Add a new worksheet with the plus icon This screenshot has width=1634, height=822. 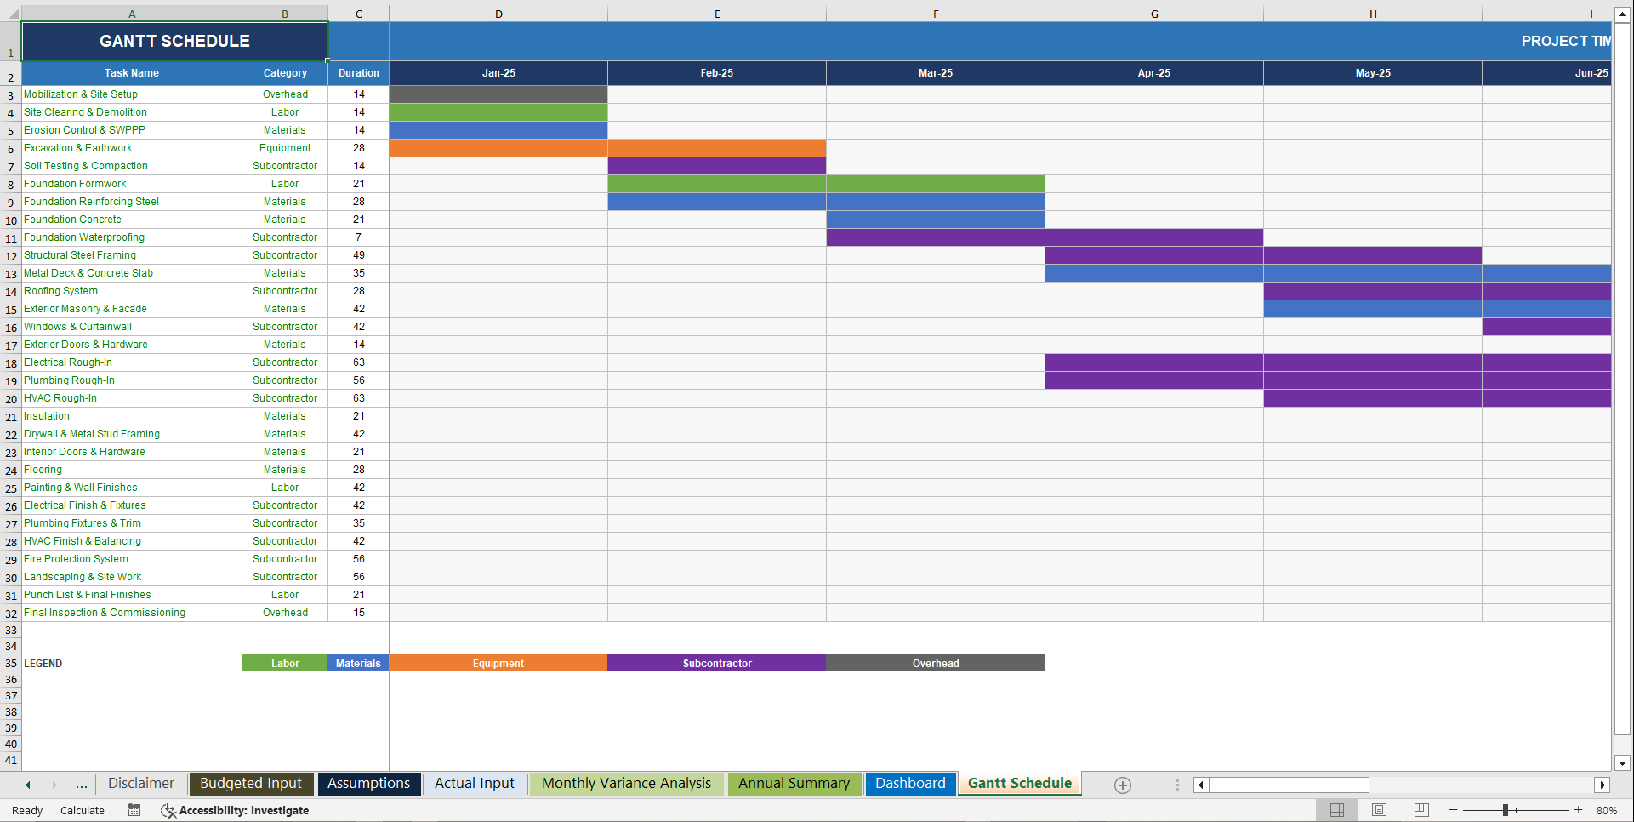tap(1123, 785)
